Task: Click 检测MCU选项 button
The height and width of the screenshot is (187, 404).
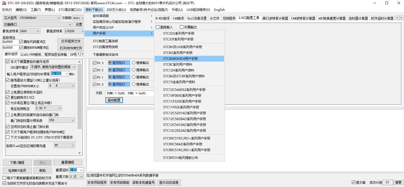Action: coord(17,171)
